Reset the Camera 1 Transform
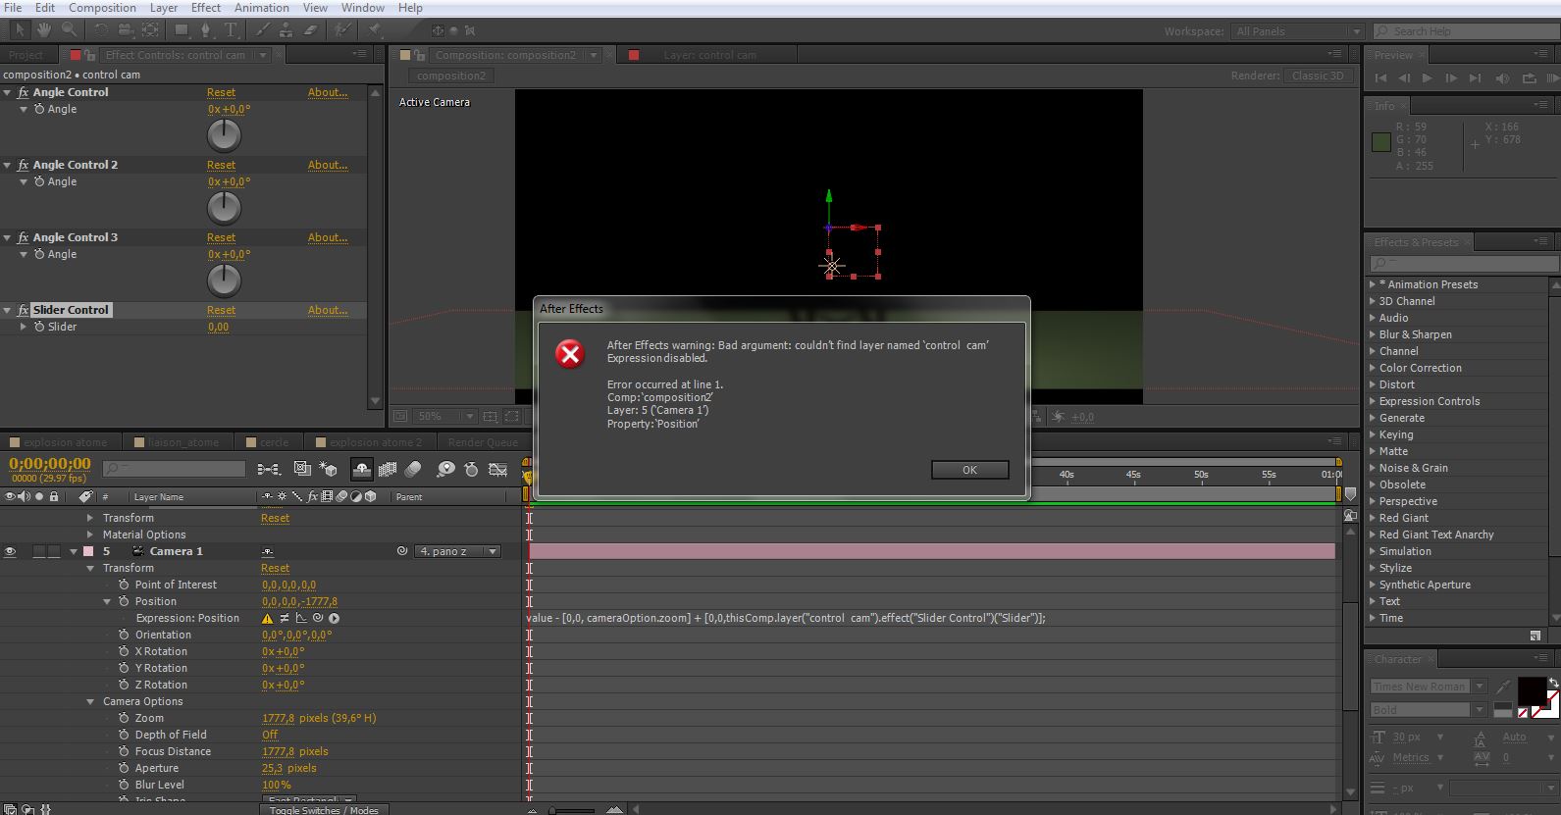The width and height of the screenshot is (1561, 815). click(x=275, y=568)
